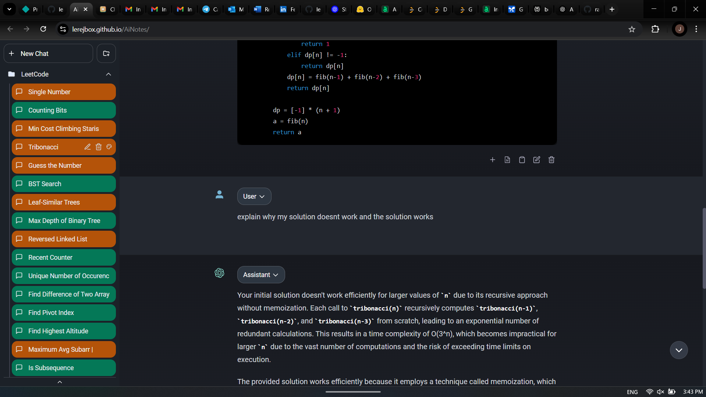
Task: Open the tab search dropdown arrow
Action: point(9,10)
